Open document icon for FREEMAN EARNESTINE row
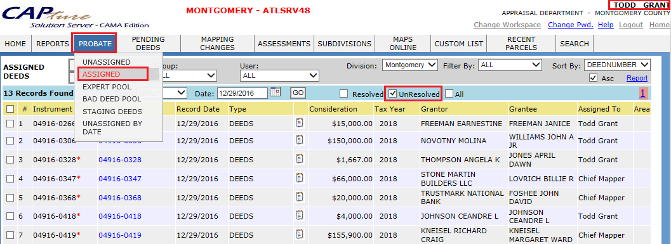This screenshot has width=671, height=244. 300,123
